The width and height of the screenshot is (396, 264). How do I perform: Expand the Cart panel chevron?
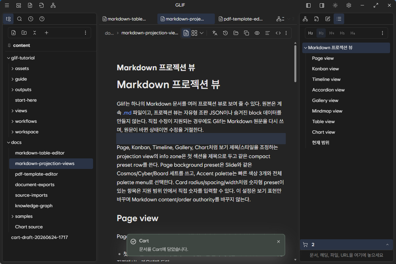tap(387, 245)
